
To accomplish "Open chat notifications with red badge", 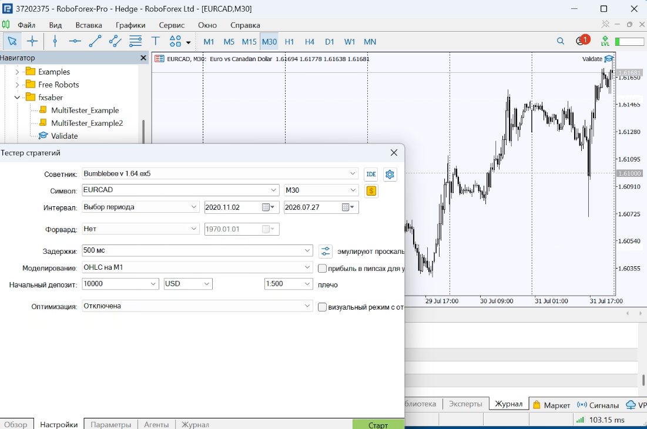I will (582, 41).
